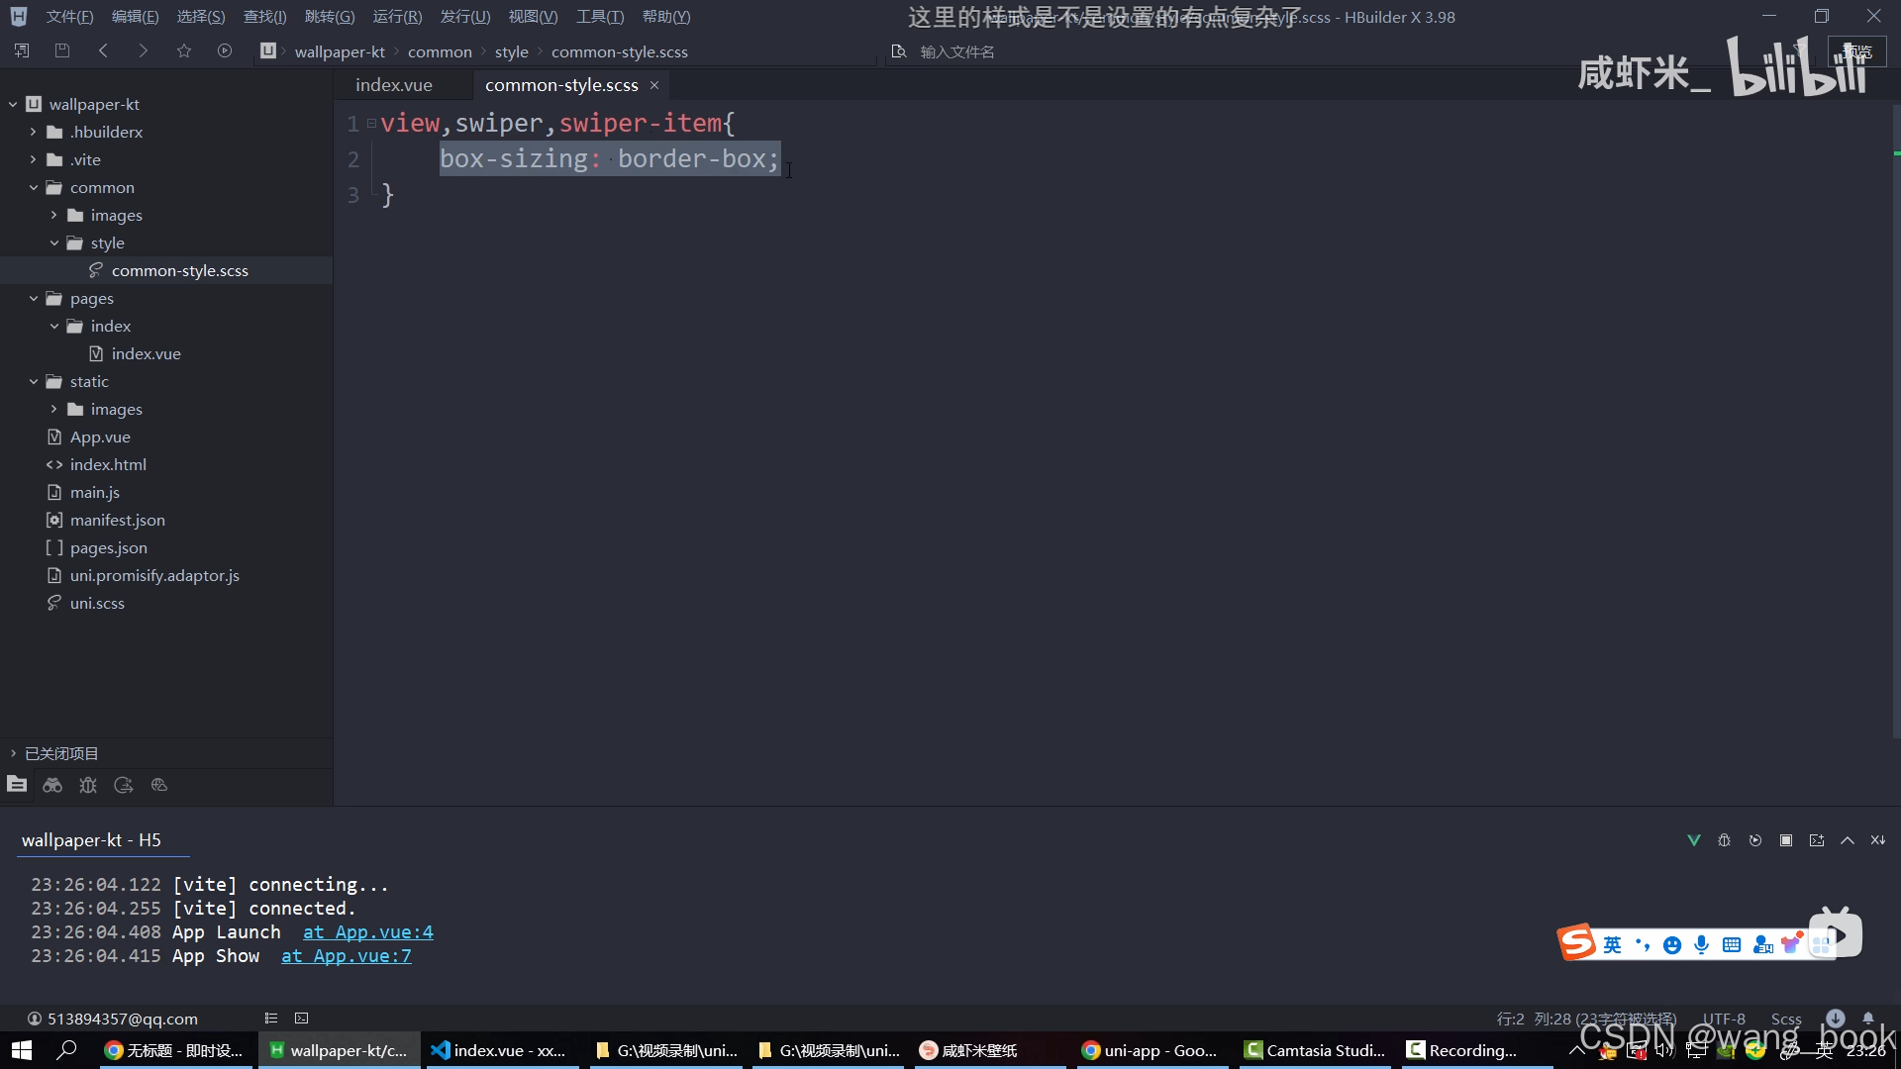Image resolution: width=1901 pixels, height=1069 pixels.
Task: Click the binoculars search icon in sidebar footer
Action: click(x=52, y=785)
